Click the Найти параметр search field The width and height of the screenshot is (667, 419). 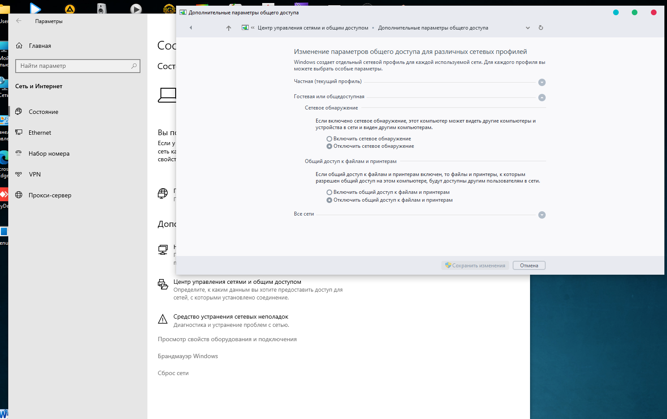tap(74, 66)
